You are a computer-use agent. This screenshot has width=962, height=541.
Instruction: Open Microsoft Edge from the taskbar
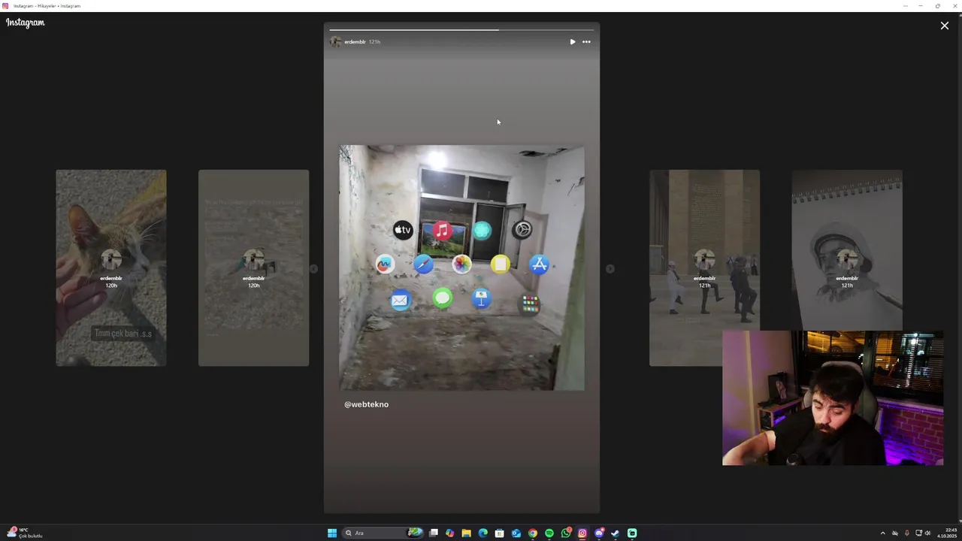tap(483, 533)
